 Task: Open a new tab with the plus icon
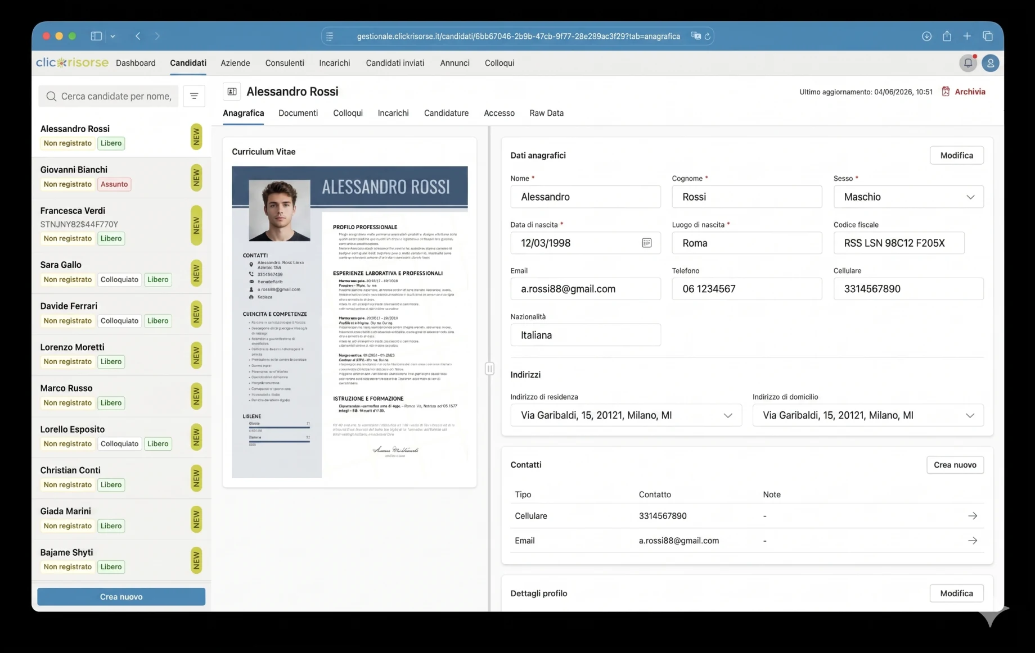pos(967,36)
